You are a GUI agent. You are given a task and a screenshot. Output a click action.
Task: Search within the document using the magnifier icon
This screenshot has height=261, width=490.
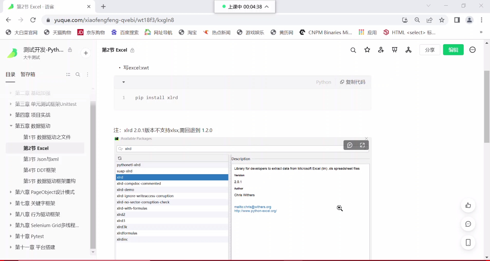[353, 50]
